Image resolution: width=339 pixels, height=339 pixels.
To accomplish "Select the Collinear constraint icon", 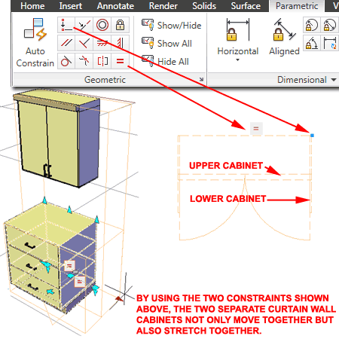I will tap(84, 25).
